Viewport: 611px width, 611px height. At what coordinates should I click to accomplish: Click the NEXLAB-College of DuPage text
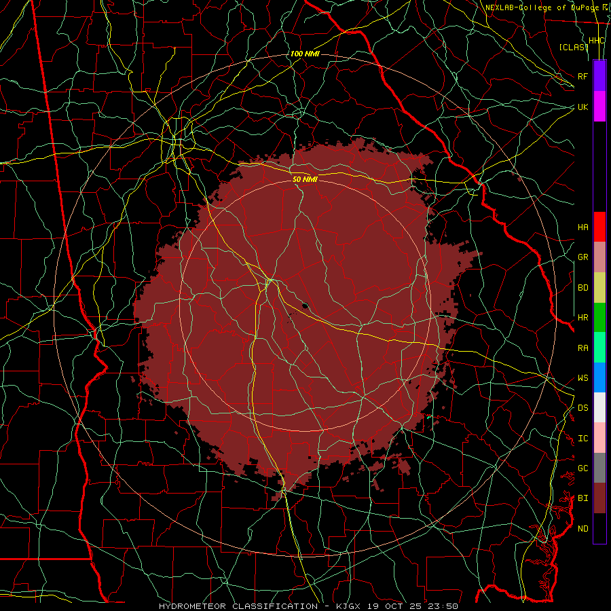(541, 7)
